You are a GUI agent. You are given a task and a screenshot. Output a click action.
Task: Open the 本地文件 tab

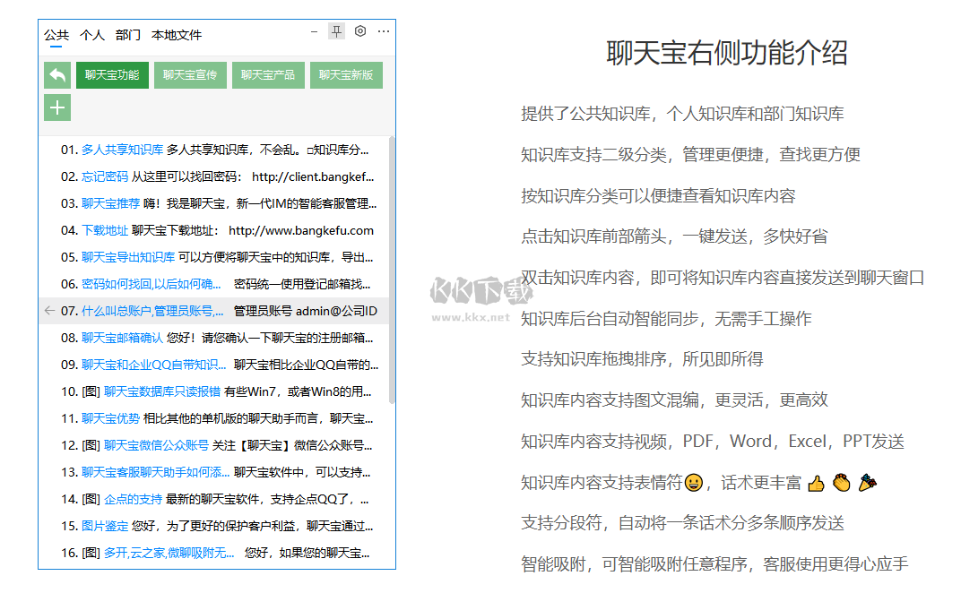[176, 35]
